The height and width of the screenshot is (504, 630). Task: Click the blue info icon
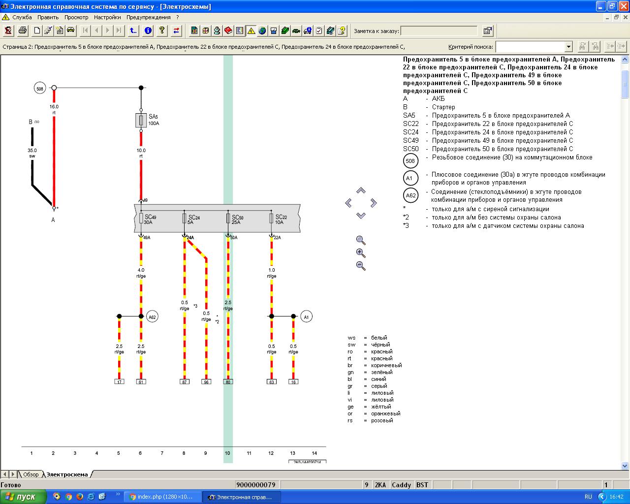pyautogui.click(x=148, y=31)
